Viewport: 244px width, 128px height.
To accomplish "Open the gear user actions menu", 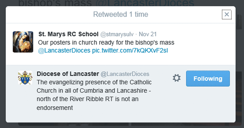I will click(x=177, y=78).
